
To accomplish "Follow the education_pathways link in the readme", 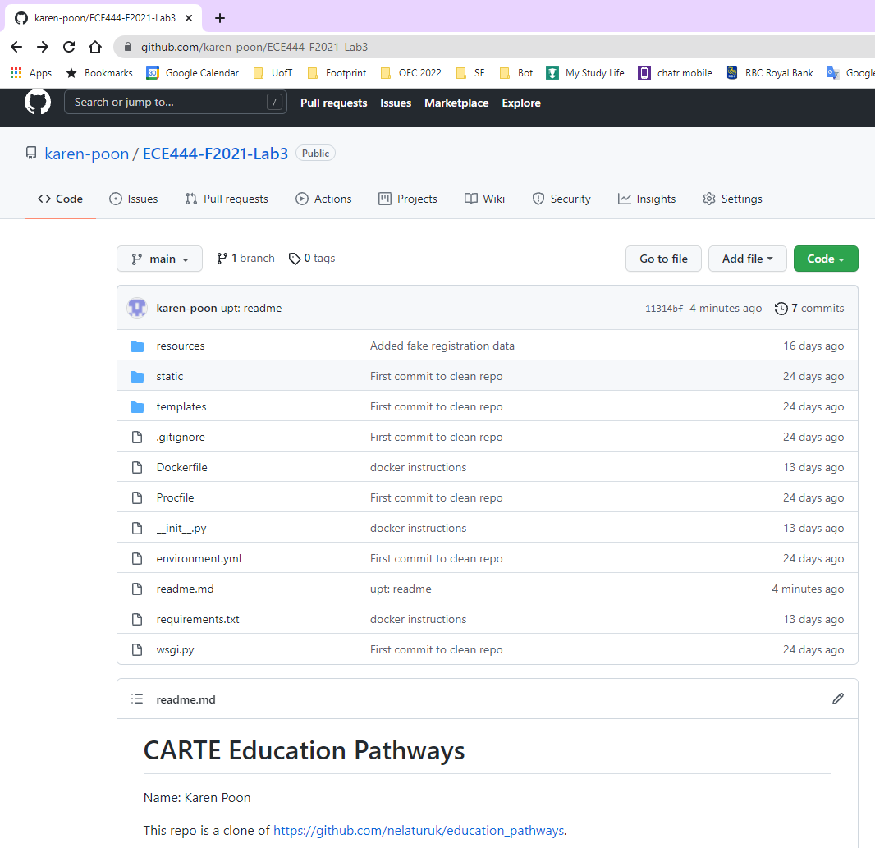I will point(418,830).
